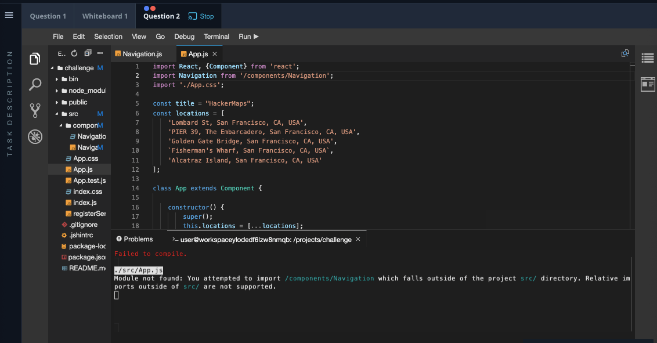657x343 pixels.
Task: Click the /components/Navigation path in the error
Action: click(x=329, y=278)
